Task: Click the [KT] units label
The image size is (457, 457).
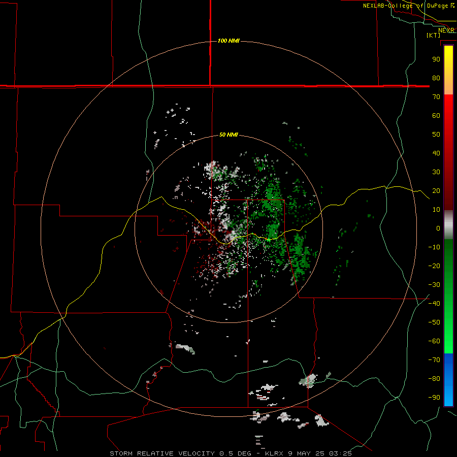Action: pyautogui.click(x=434, y=35)
